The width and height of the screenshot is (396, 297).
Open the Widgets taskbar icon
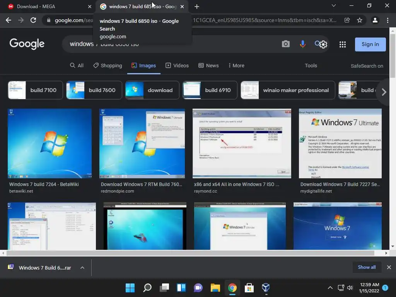click(x=181, y=288)
